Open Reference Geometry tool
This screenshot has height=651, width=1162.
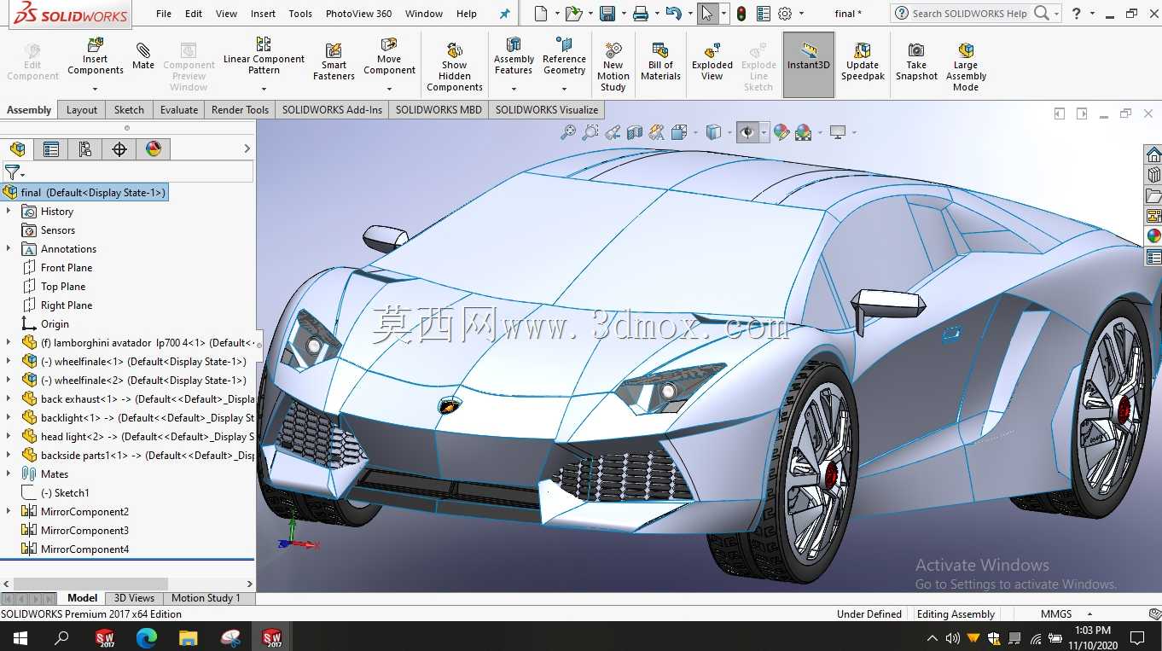click(x=564, y=56)
